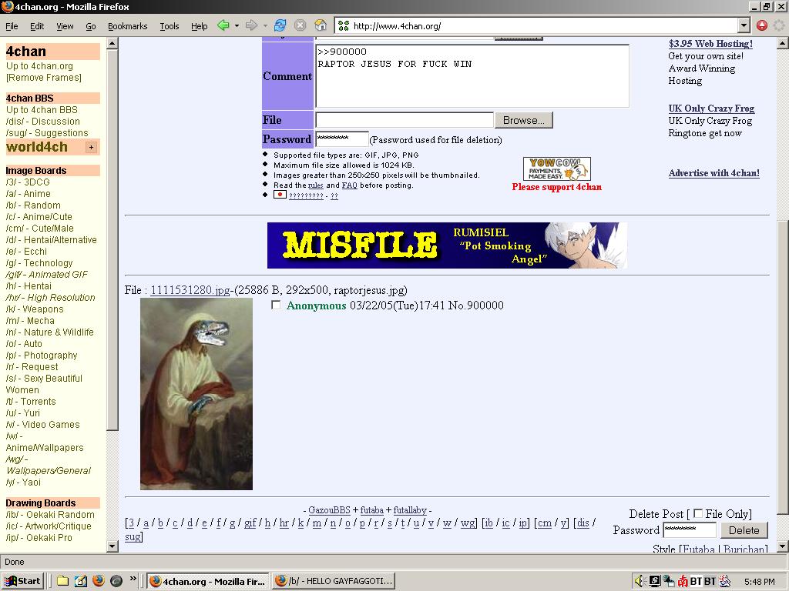
Task: Open /g/ - Technology in the sidebar
Action: coord(39,263)
